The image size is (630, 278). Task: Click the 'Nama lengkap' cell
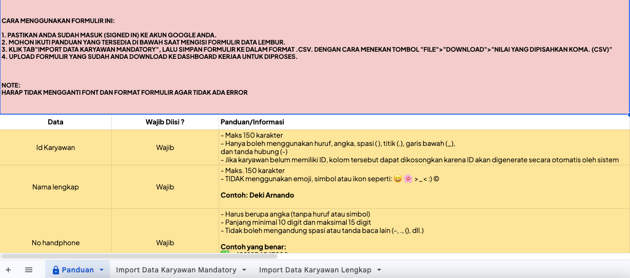[55, 187]
